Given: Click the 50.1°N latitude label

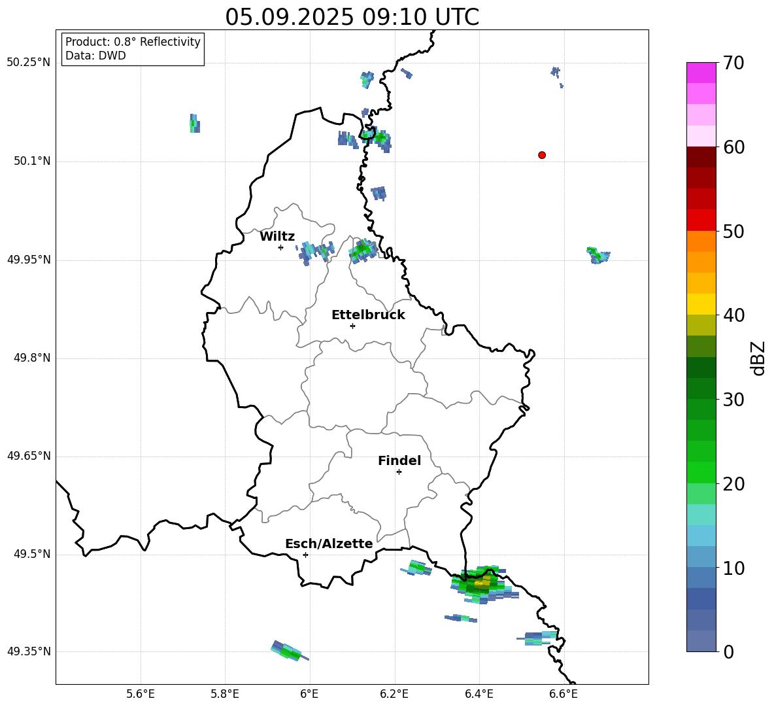Looking at the screenshot, I should tap(32, 162).
